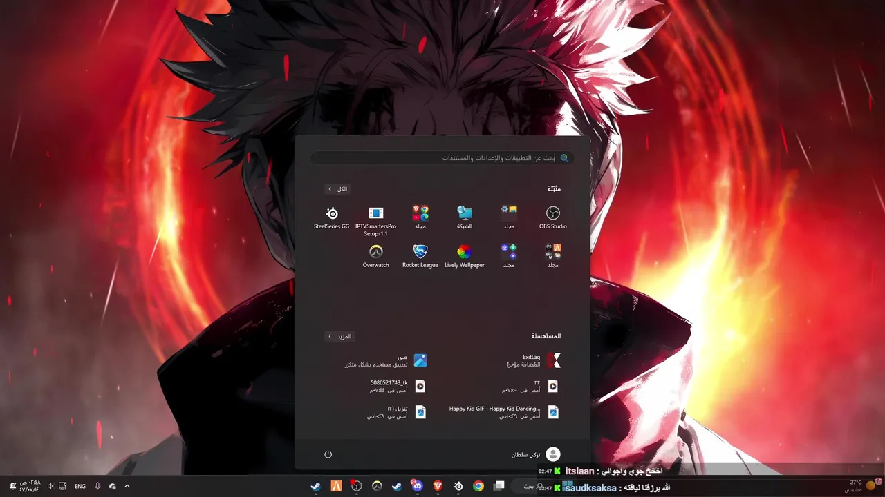Open notifications via the bell icon

coord(13,486)
